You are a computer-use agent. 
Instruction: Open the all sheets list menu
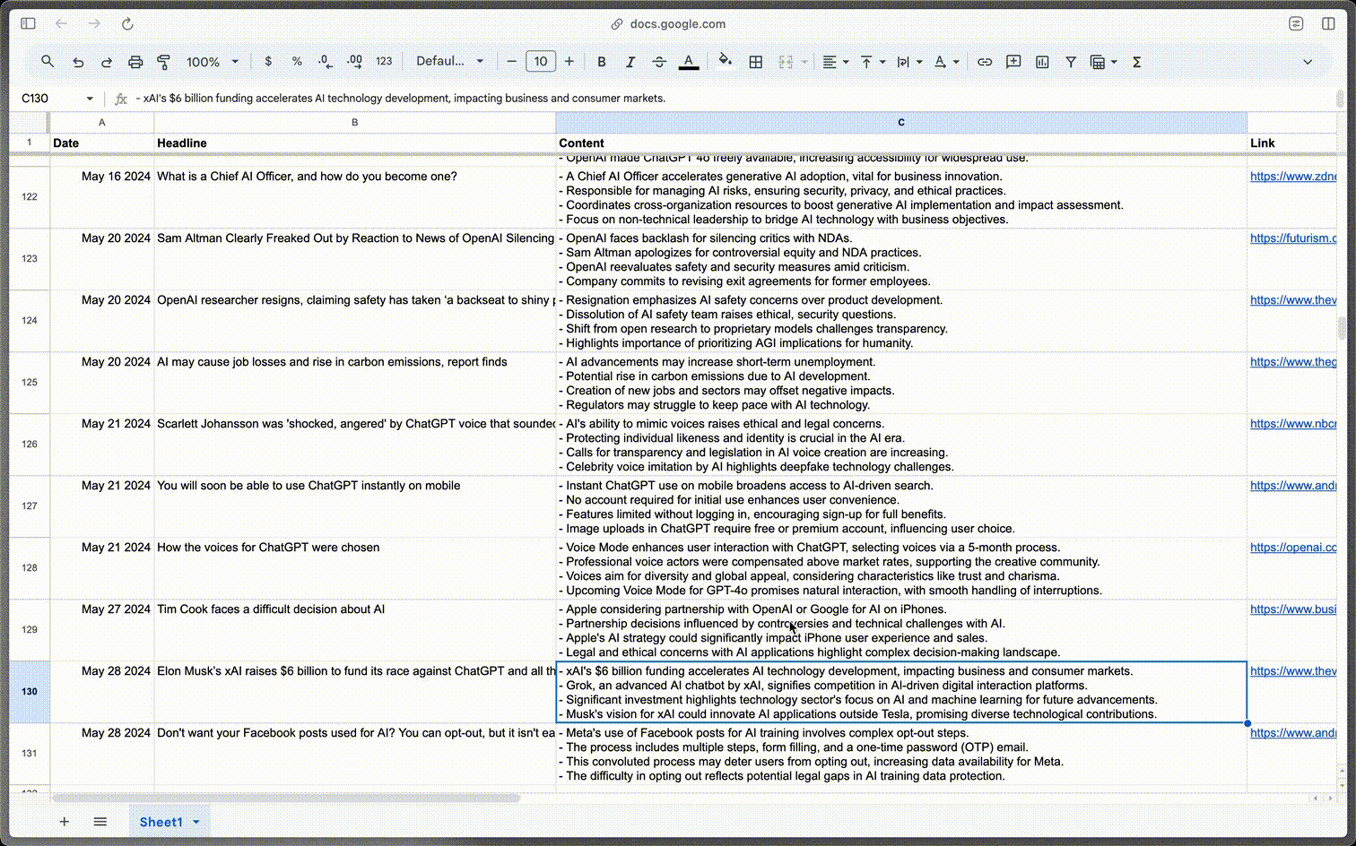coord(100,822)
